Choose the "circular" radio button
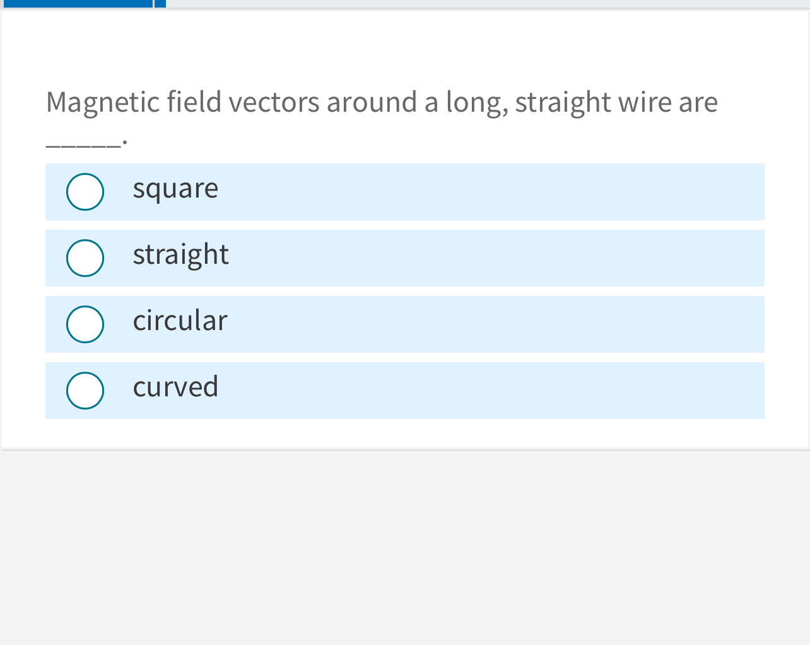Viewport: 810px width, 645px height. pyautogui.click(x=85, y=324)
